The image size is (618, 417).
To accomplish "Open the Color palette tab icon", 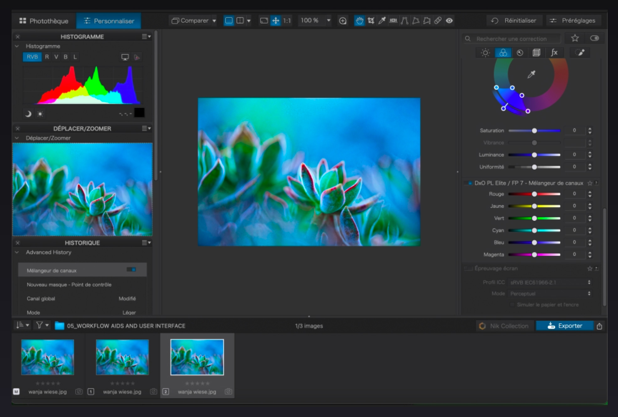I will 503,53.
